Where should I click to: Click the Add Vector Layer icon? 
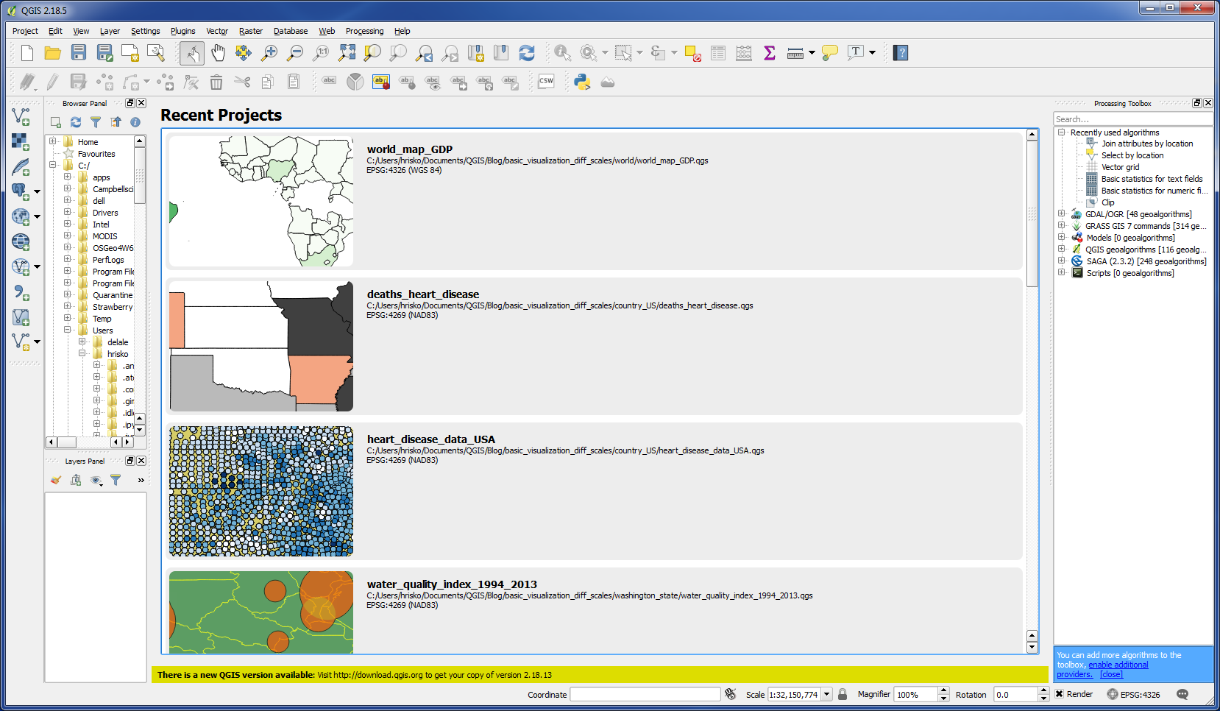21,116
